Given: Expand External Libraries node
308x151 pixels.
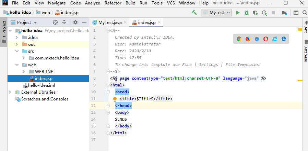Looking at the screenshot, I should tap(10, 92).
